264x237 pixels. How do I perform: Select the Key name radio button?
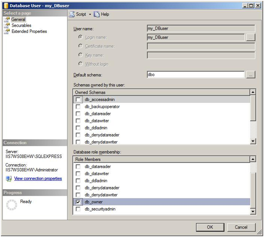pyautogui.click(x=80, y=55)
